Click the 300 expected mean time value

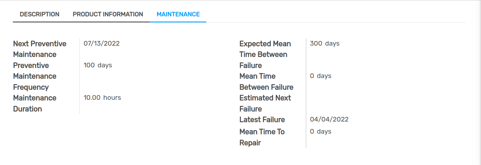pos(316,43)
